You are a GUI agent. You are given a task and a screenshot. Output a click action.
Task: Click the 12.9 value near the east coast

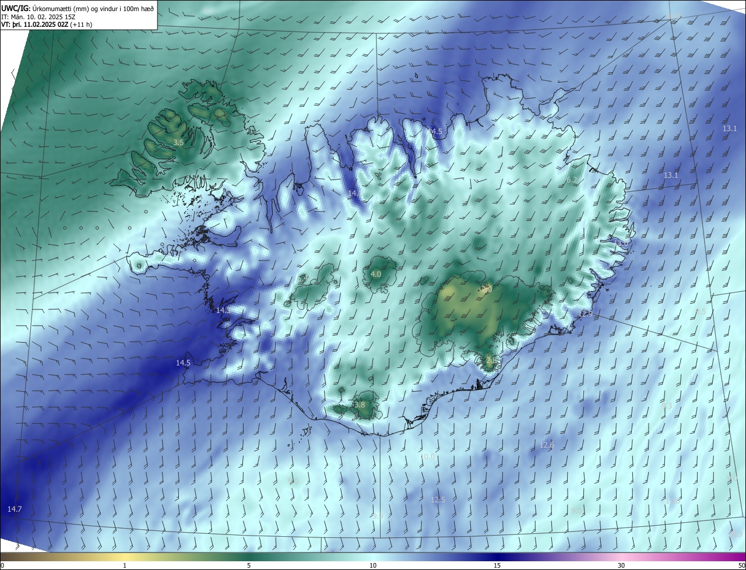(585, 314)
